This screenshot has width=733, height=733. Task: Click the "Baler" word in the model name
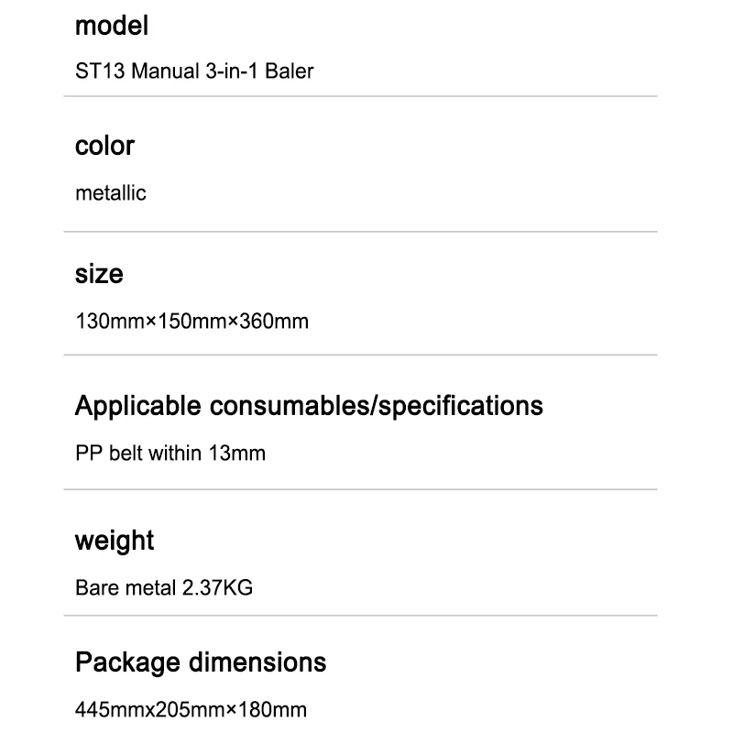290,71
